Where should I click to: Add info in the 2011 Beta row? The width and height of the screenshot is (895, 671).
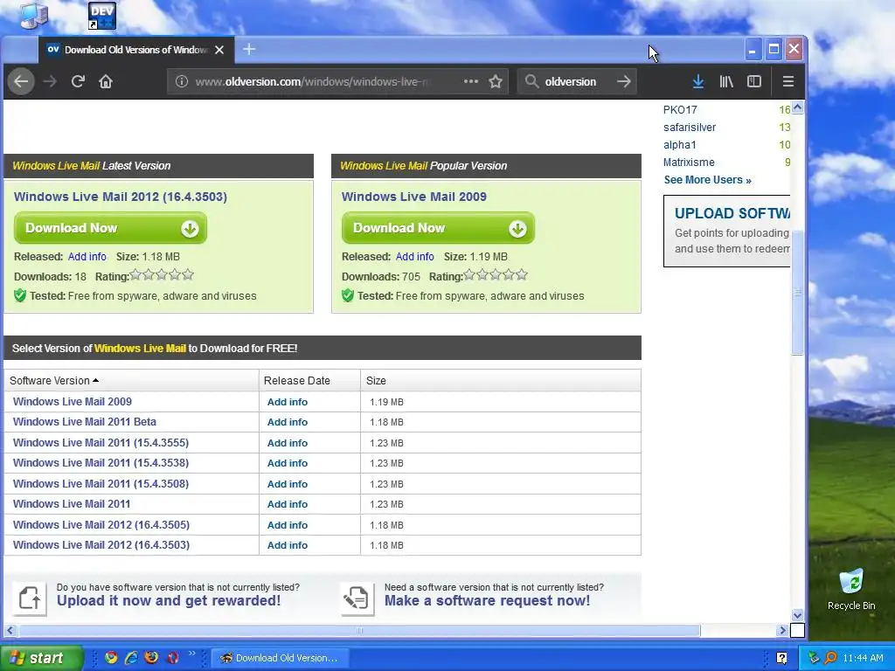(x=287, y=422)
